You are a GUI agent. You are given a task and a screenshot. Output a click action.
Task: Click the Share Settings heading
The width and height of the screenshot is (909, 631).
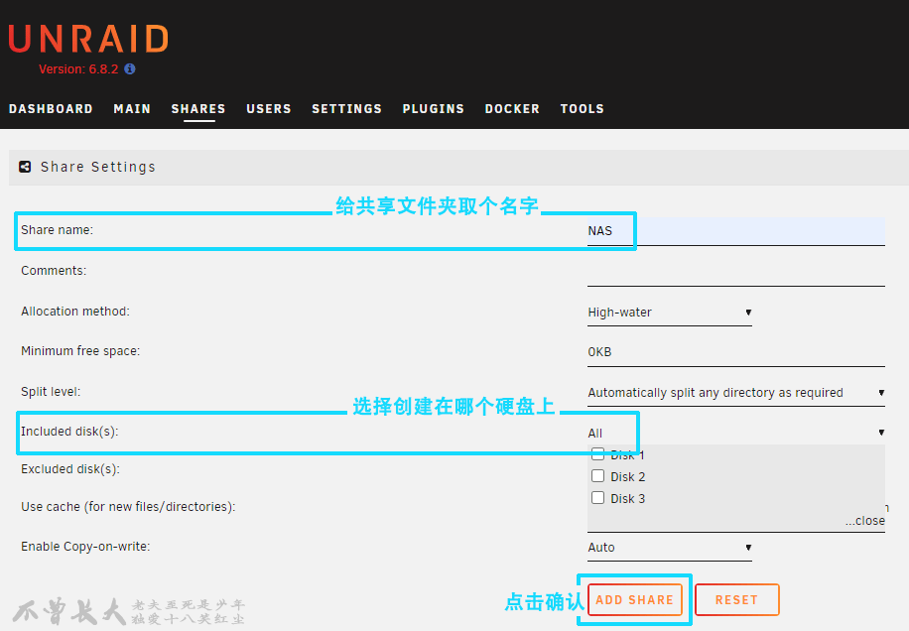tap(98, 167)
